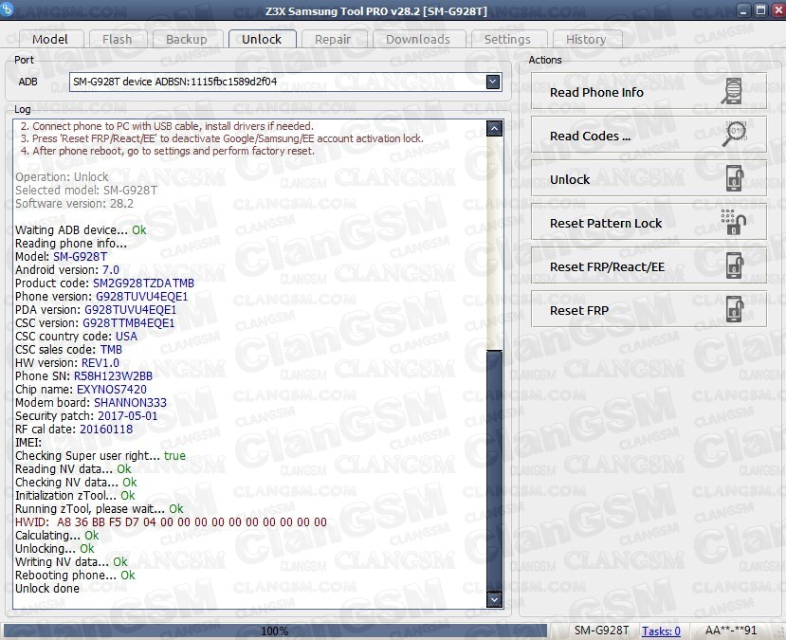Click modem board SHANNON333 in log
This screenshot has width=786, height=640.
click(x=130, y=402)
